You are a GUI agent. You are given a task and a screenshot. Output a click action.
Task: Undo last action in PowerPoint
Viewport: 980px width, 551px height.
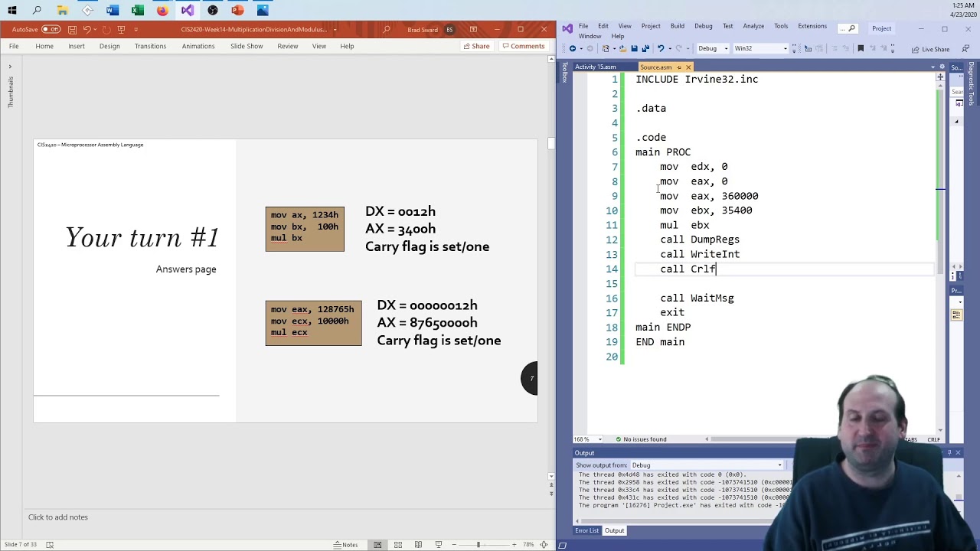click(x=87, y=29)
